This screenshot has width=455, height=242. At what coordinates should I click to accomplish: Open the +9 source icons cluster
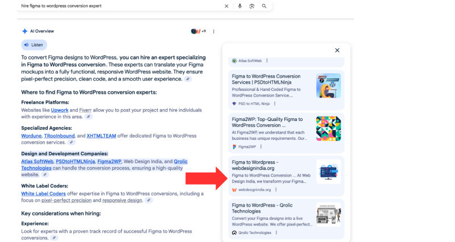click(x=198, y=31)
